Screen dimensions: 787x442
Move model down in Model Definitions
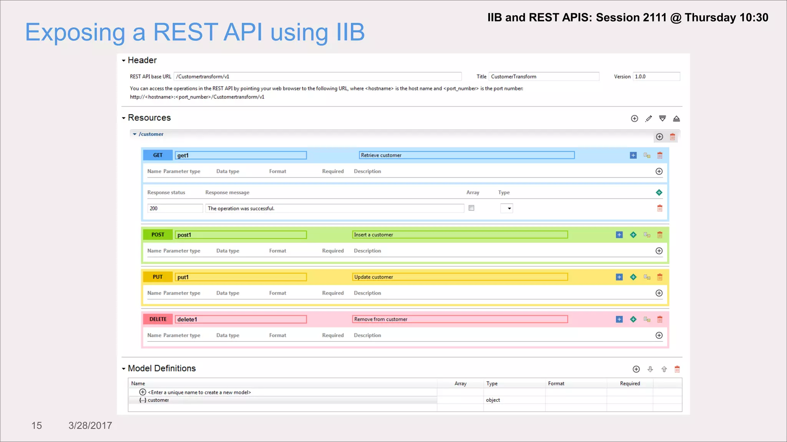[650, 369]
